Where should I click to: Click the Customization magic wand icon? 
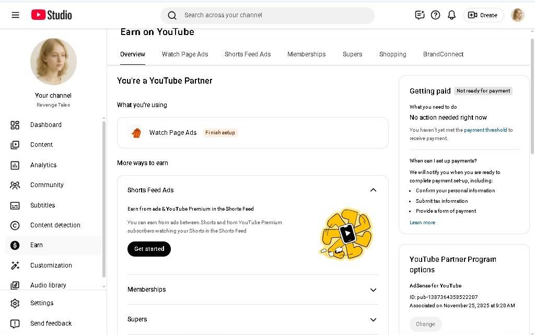[15, 265]
